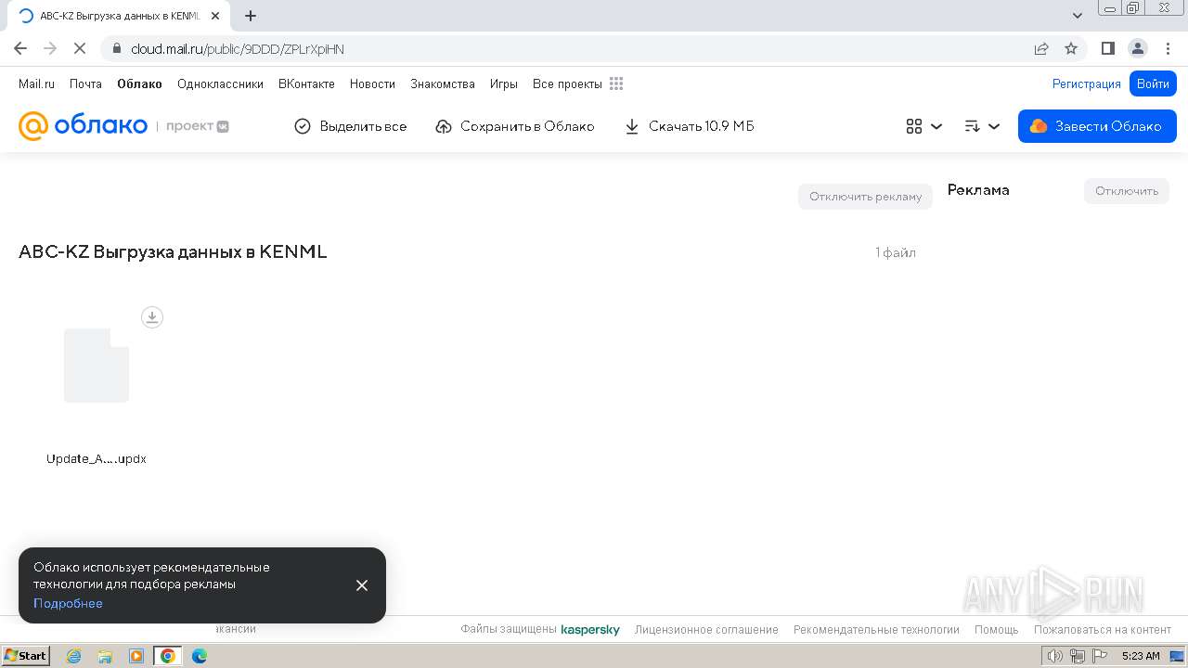This screenshot has height=668, width=1188.
Task: Open the Подробнее link in notification
Action: (x=68, y=603)
